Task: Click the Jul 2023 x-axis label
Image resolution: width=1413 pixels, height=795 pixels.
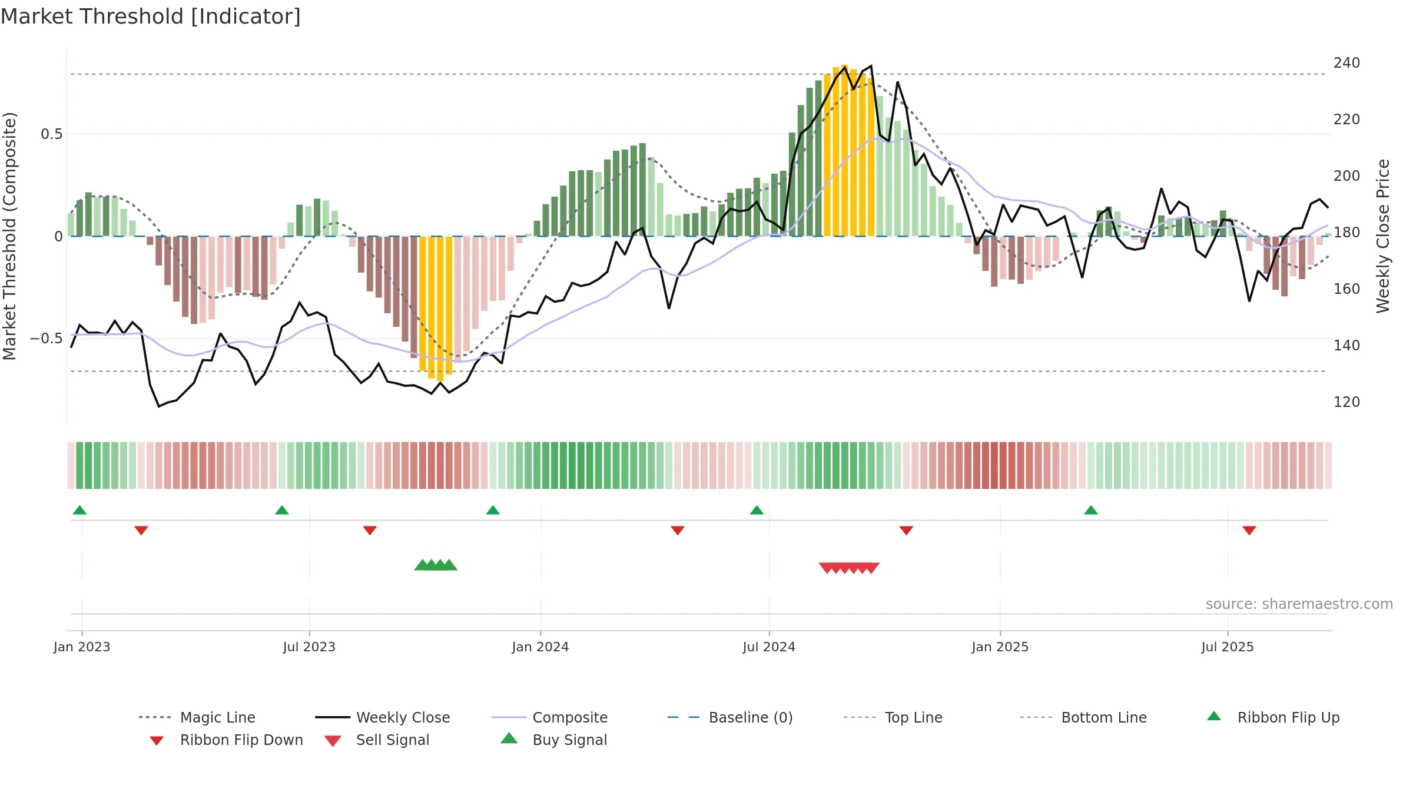Action: [x=309, y=647]
